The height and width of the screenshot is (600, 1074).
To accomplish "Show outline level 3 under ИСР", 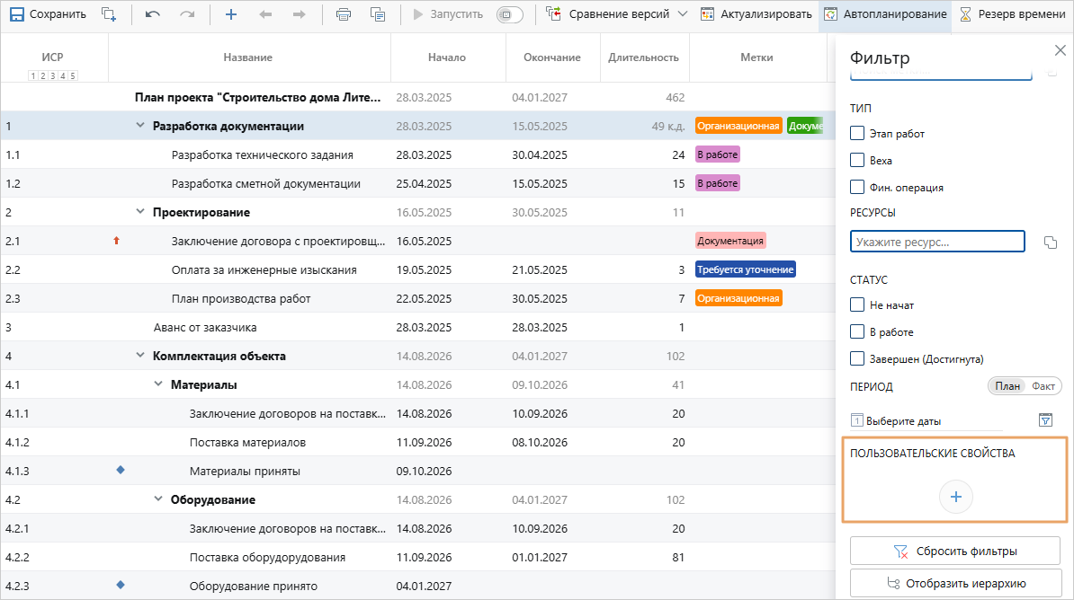I will tap(53, 76).
